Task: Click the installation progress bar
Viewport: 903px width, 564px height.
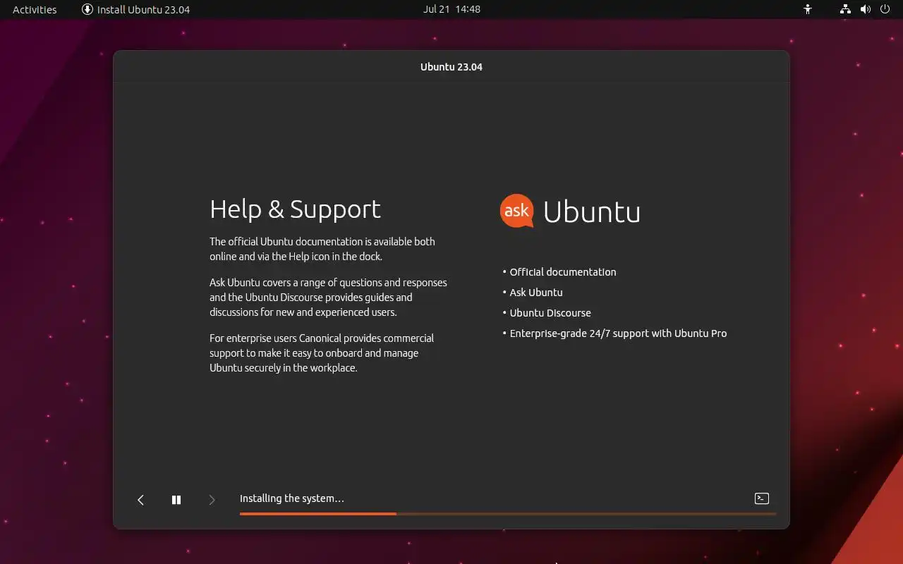Action: (x=508, y=514)
